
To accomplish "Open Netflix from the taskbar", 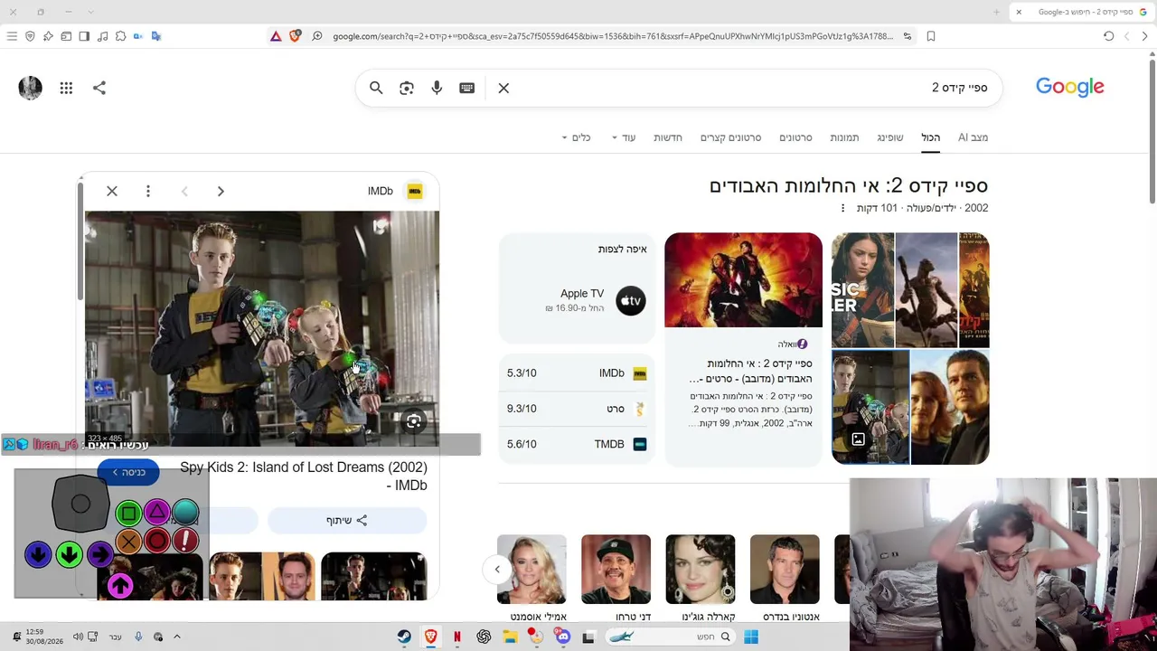I will point(457,637).
